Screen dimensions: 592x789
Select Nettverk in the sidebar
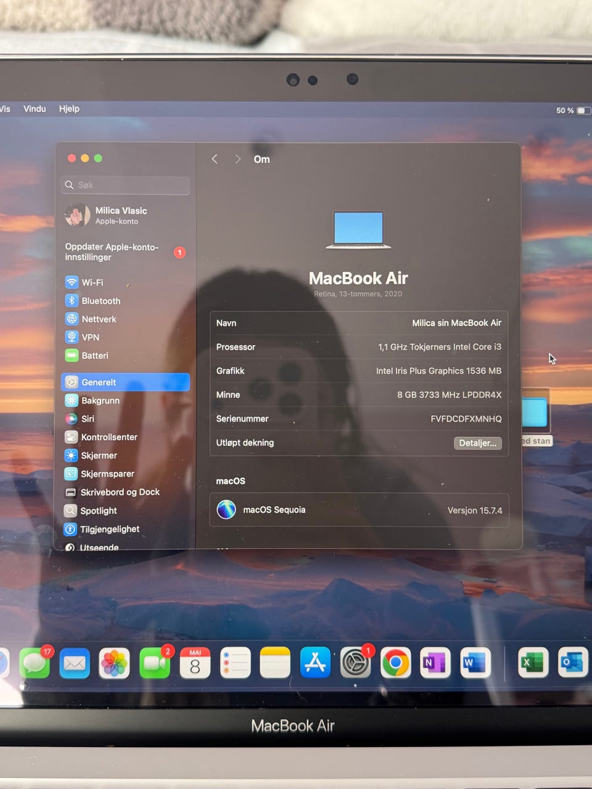[125, 319]
